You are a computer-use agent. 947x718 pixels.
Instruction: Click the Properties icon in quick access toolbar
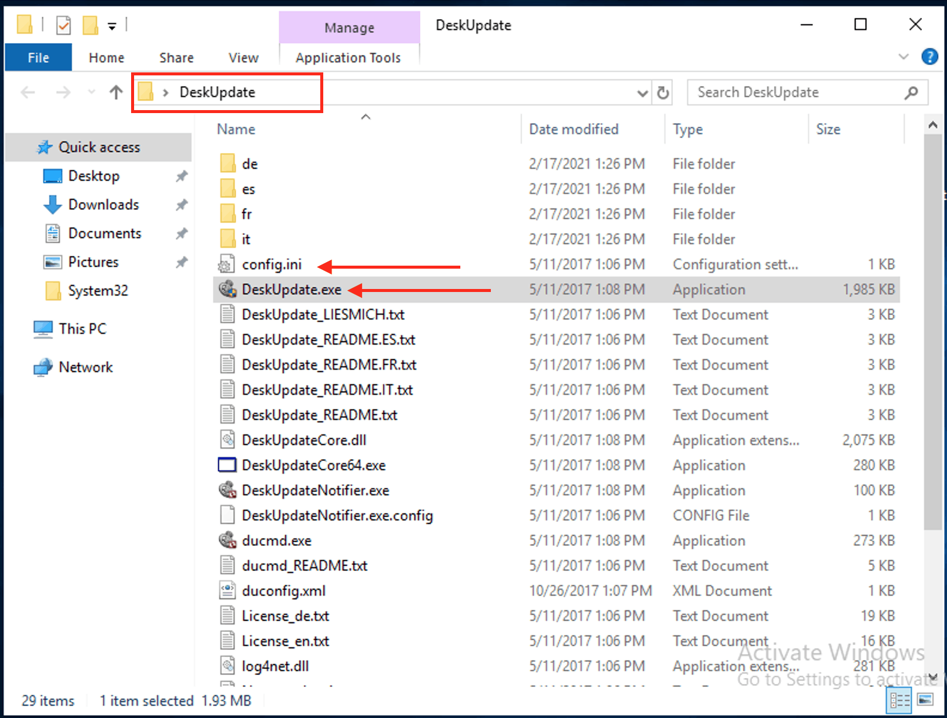point(63,25)
